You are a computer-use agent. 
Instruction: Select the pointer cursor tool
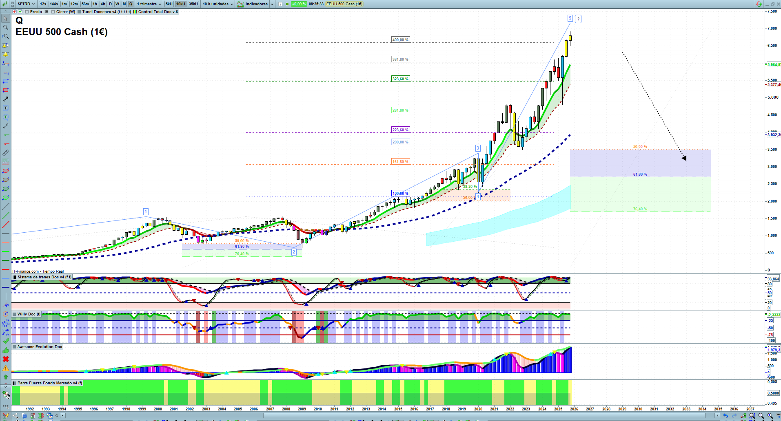coord(6,18)
